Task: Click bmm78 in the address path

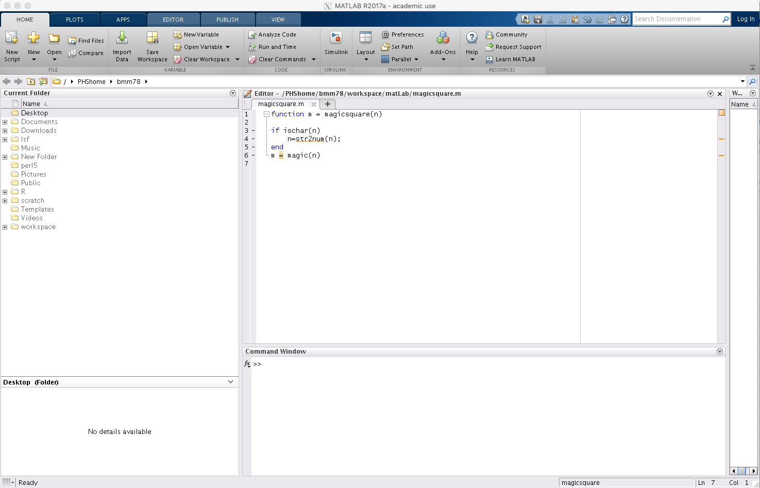Action: tap(129, 81)
